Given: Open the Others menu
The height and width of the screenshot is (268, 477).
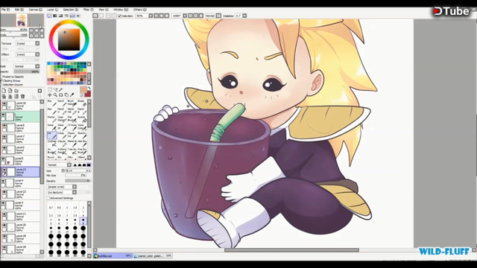Looking at the screenshot, I should pyautogui.click(x=139, y=10).
